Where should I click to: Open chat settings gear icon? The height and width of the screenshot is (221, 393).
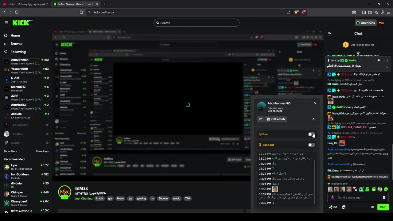coord(372,207)
